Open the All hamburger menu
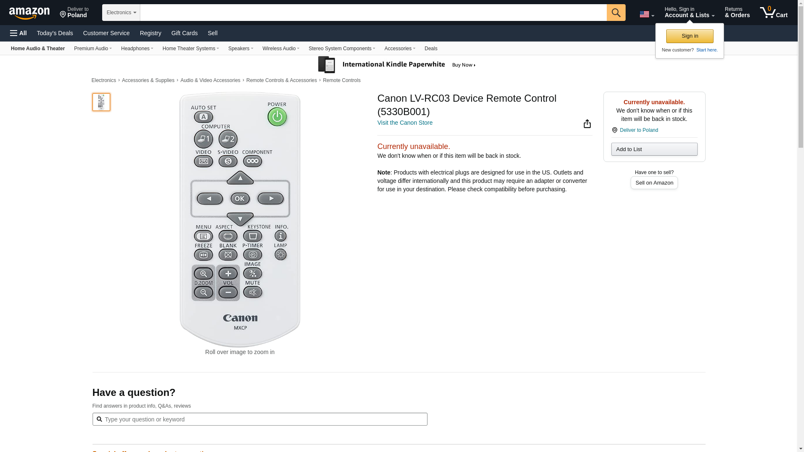 18,33
